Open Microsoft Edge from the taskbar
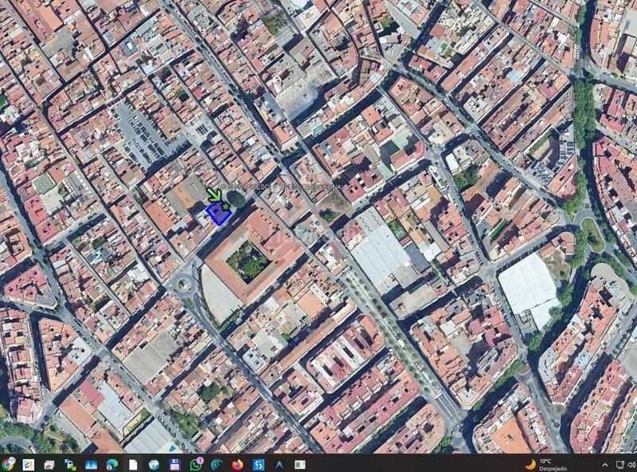 (111, 464)
